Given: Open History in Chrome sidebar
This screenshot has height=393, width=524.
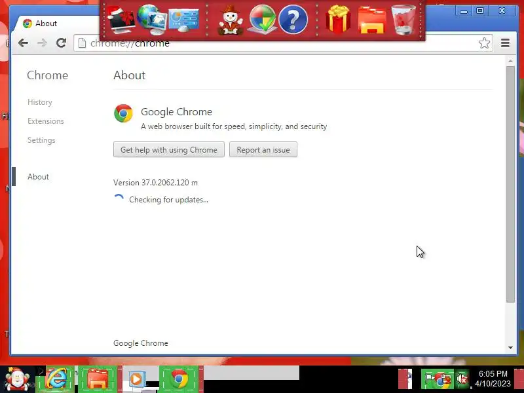Looking at the screenshot, I should pos(40,102).
